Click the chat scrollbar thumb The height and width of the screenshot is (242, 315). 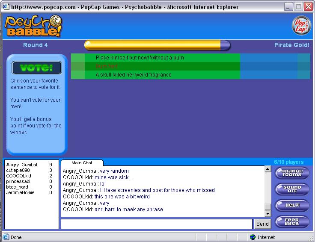coord(267,207)
